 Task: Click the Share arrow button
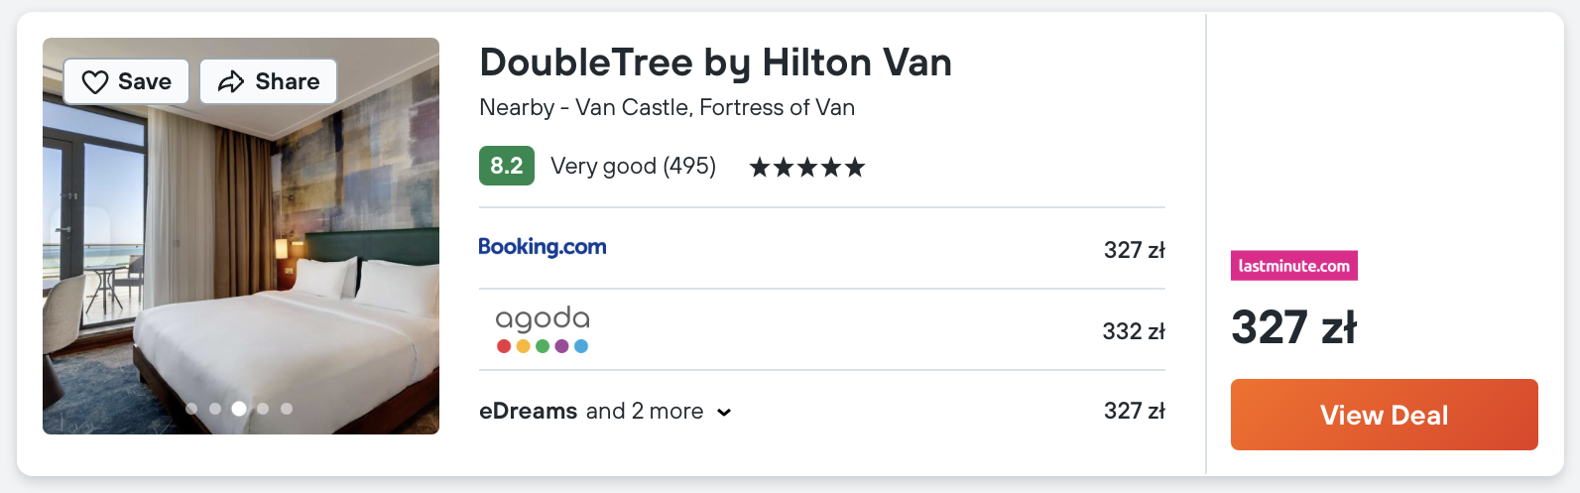point(268,81)
